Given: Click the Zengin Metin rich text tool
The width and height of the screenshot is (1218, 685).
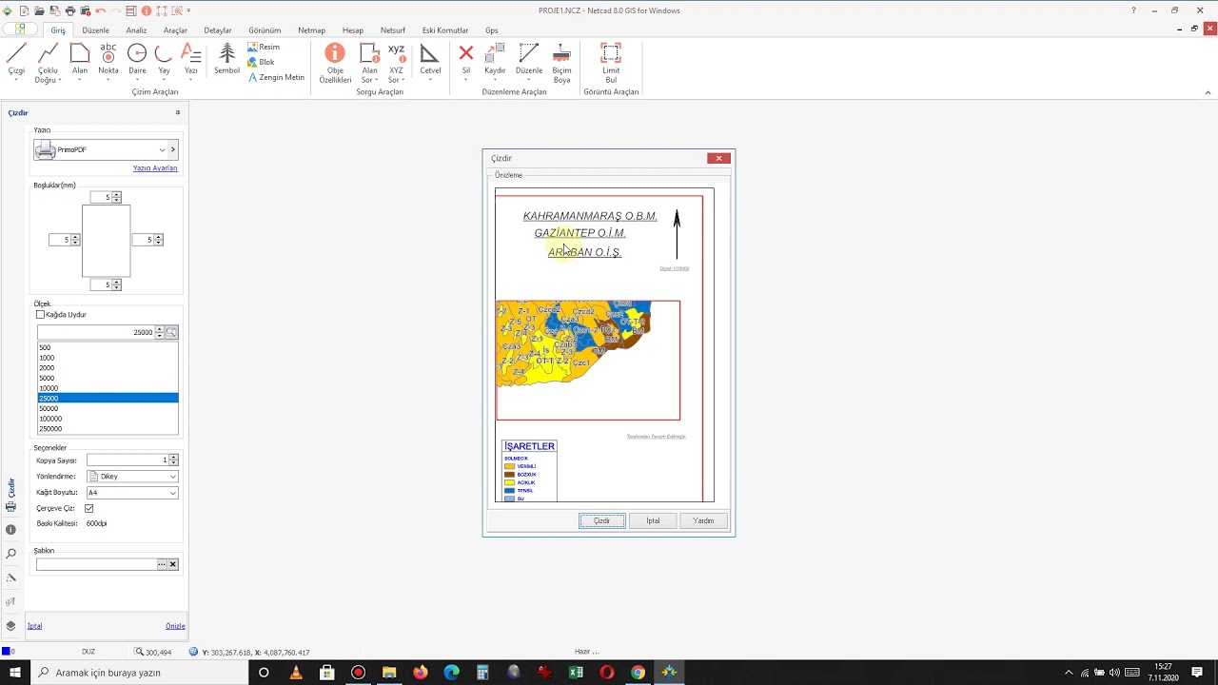Looking at the screenshot, I should pyautogui.click(x=276, y=77).
